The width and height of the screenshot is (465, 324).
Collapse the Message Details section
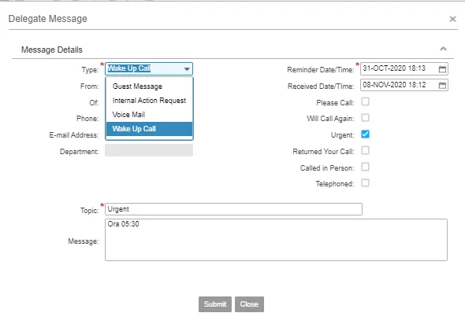point(444,49)
